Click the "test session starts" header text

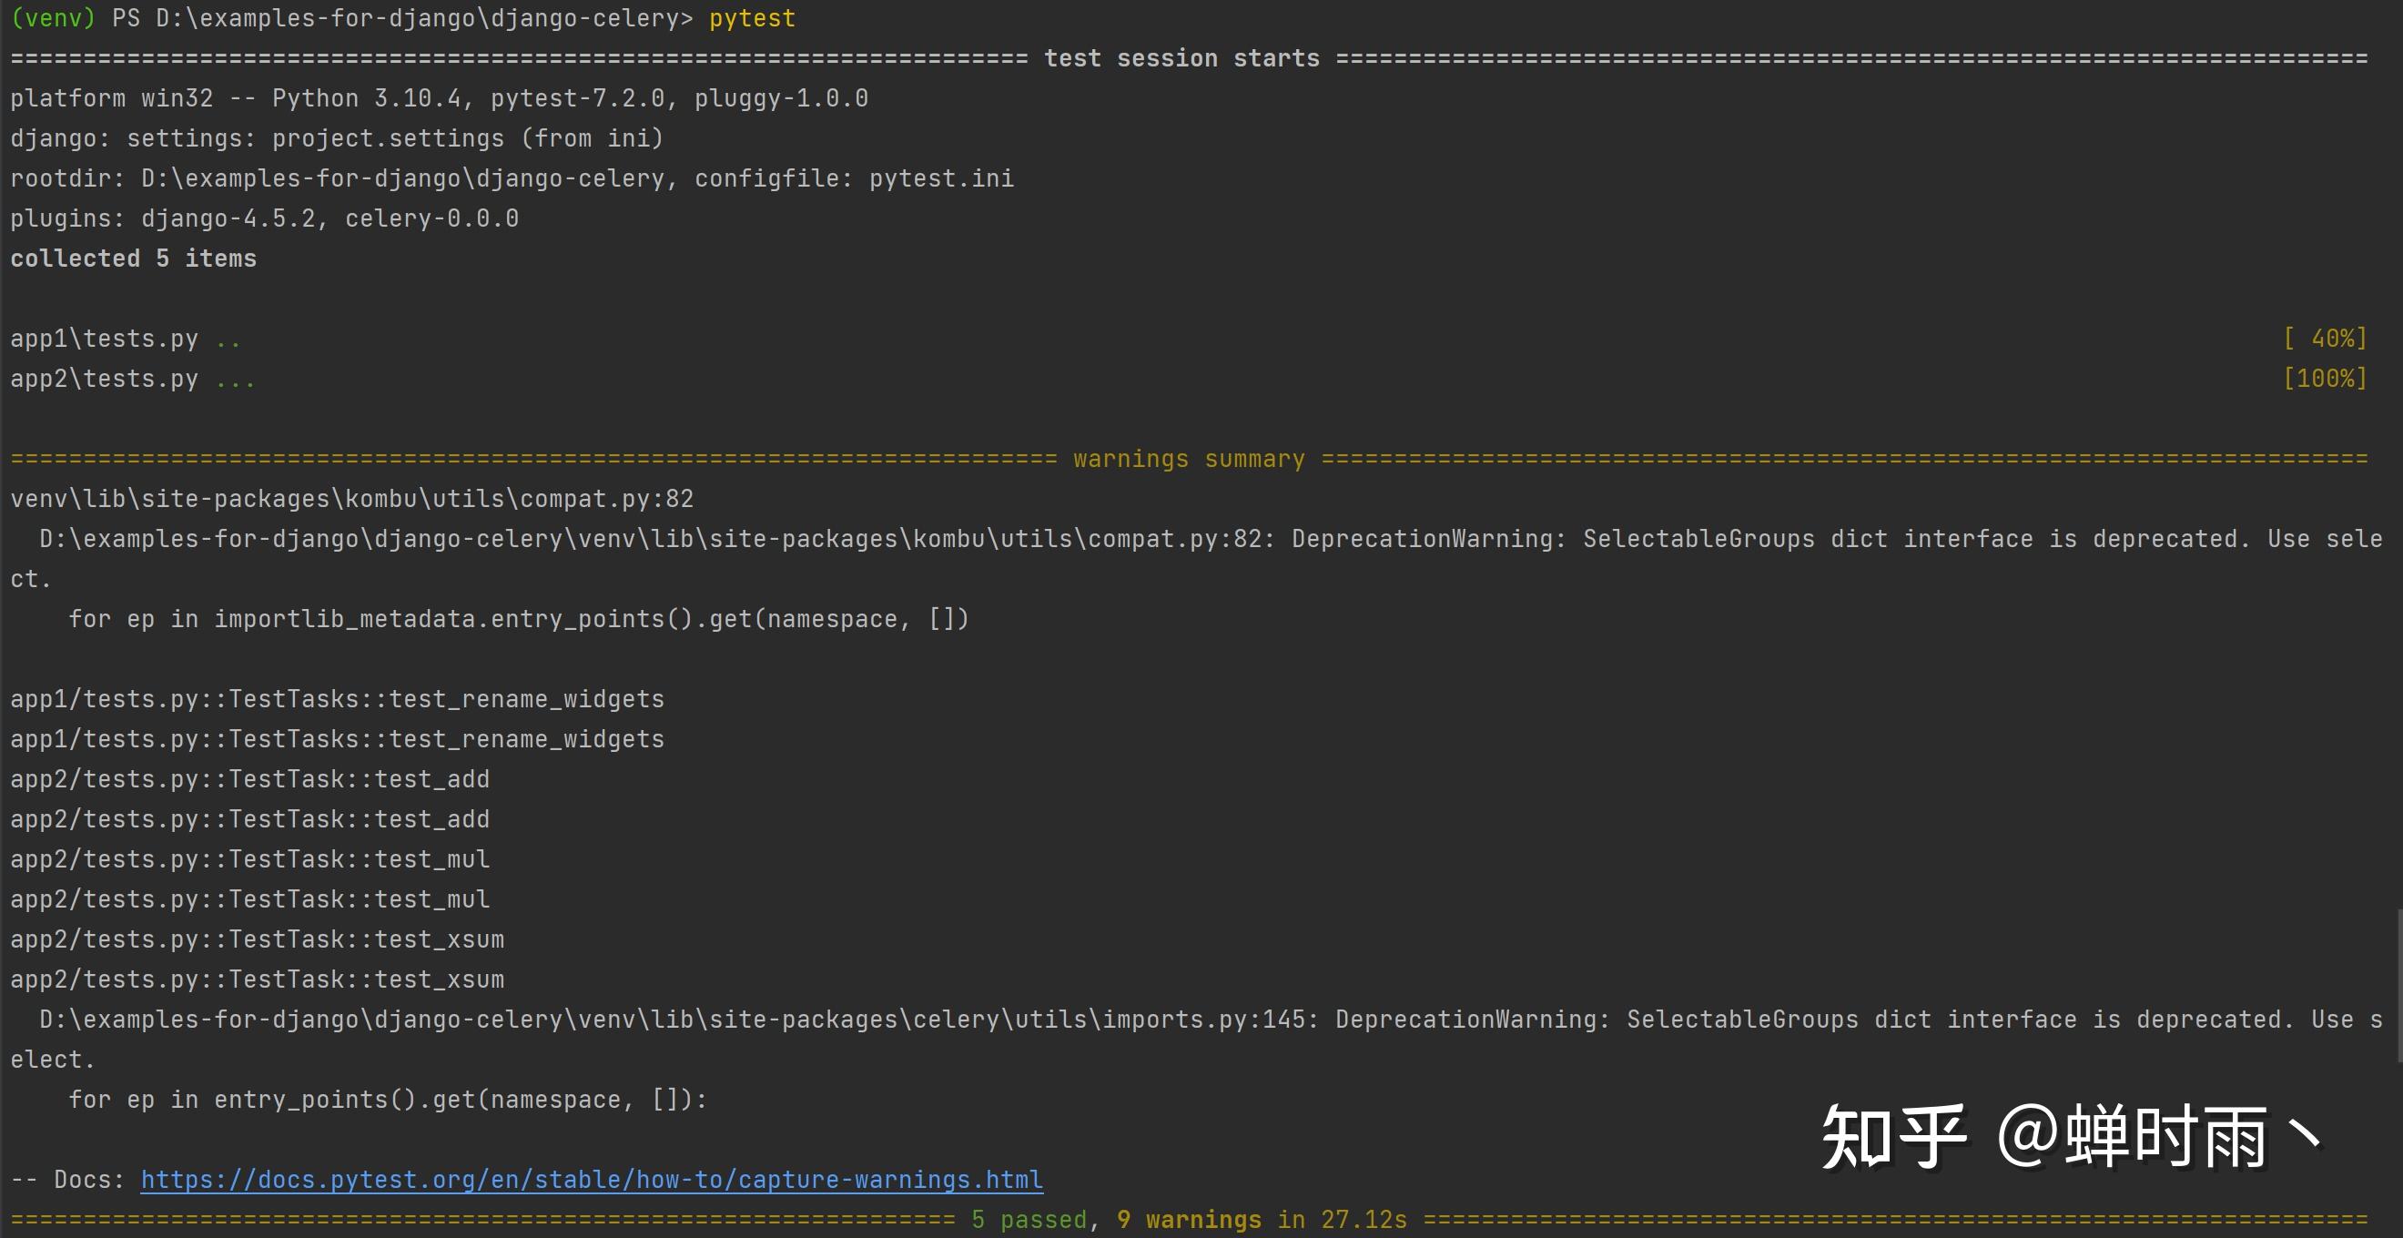pyautogui.click(x=1181, y=58)
